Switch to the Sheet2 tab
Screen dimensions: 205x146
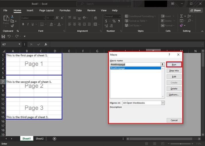click(40, 139)
